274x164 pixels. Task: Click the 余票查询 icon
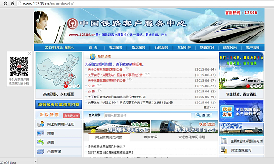click(x=41, y=151)
